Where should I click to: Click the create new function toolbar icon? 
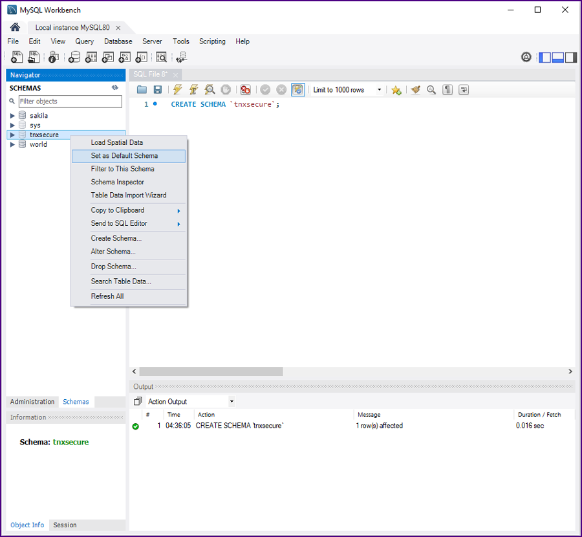tap(142, 57)
